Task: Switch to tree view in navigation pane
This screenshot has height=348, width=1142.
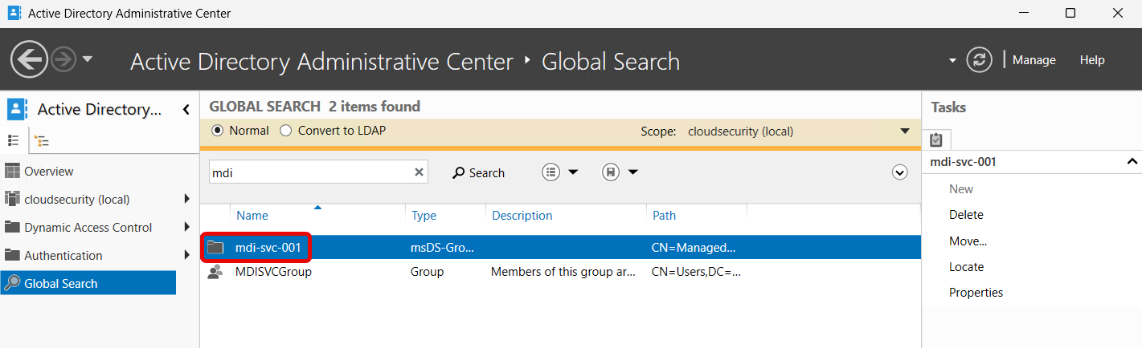Action: [42, 141]
